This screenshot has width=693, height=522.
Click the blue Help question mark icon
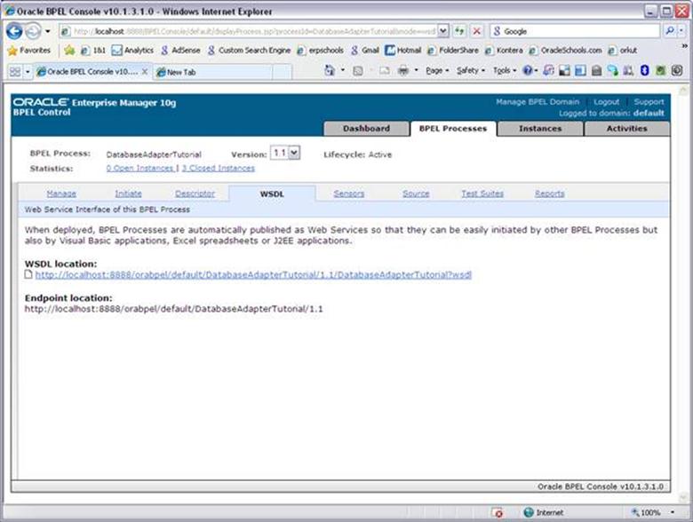point(528,70)
